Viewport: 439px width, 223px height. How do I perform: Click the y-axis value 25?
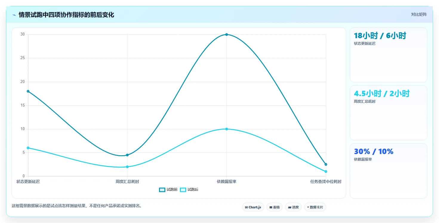pos(23,58)
